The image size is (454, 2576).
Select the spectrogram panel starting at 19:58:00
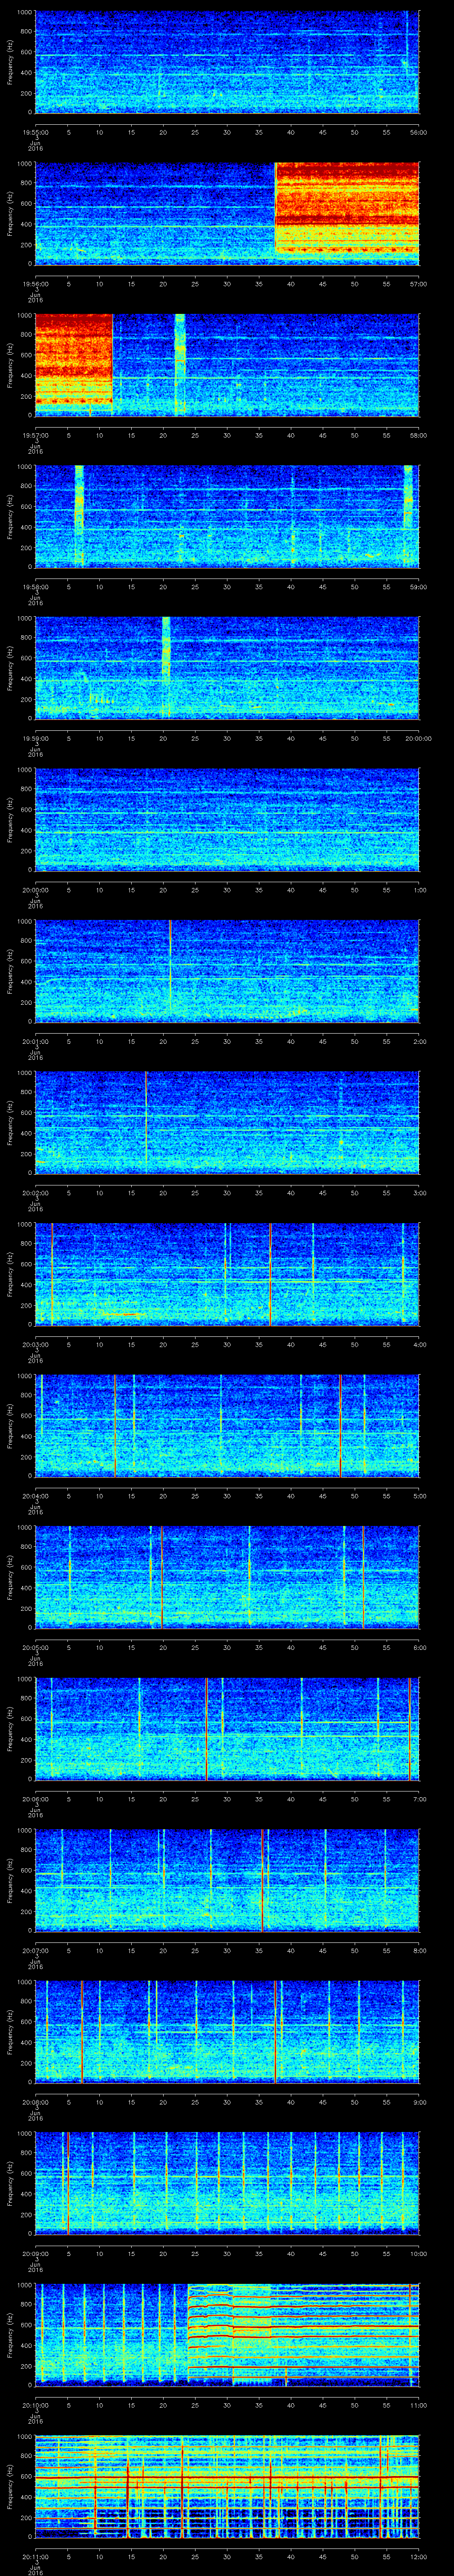[227, 516]
